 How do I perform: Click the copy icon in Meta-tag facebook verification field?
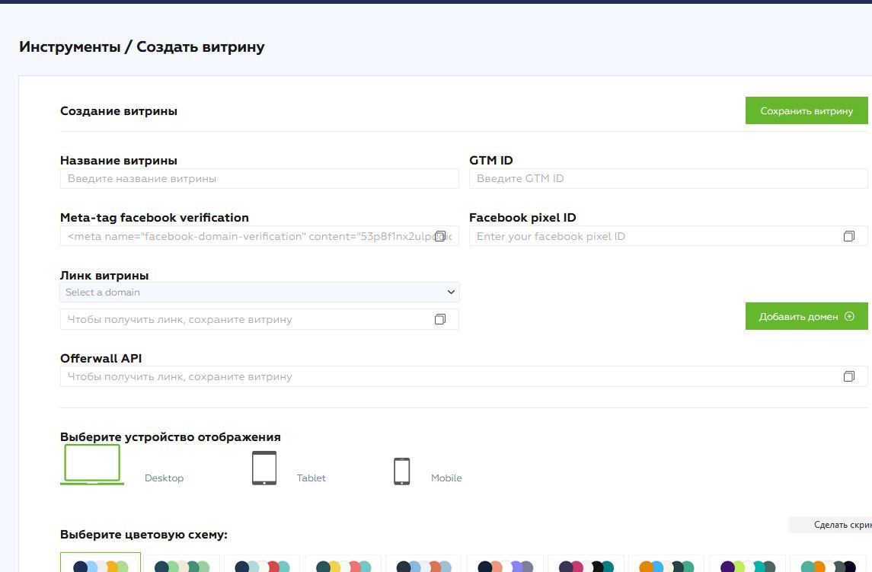coord(439,237)
